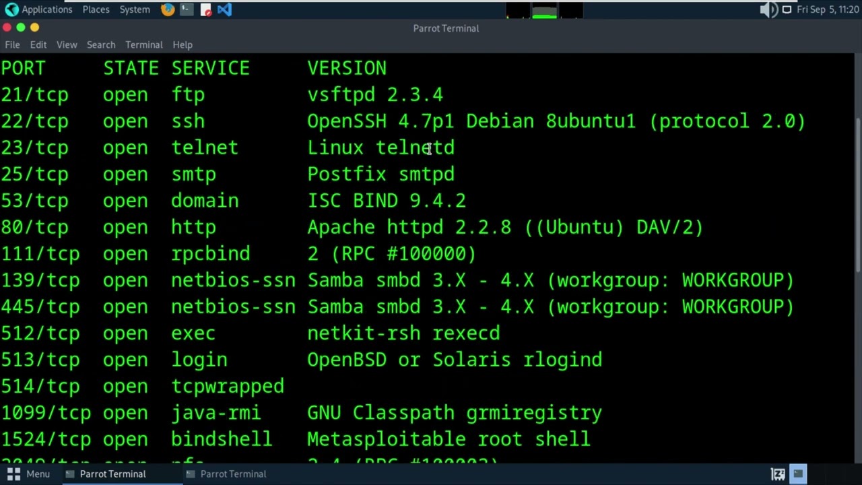Launch terminal from top panel launcher

point(187,9)
